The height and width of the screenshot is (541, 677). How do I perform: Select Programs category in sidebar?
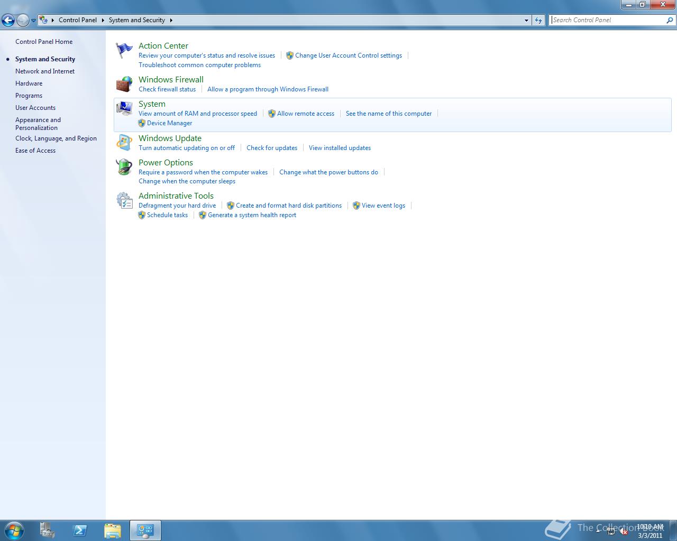(x=29, y=96)
